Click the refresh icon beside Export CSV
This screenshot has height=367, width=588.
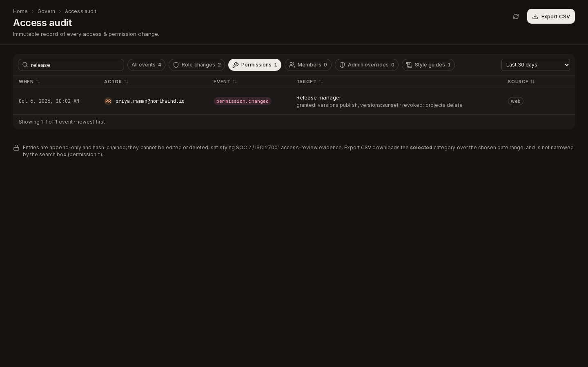point(516,16)
